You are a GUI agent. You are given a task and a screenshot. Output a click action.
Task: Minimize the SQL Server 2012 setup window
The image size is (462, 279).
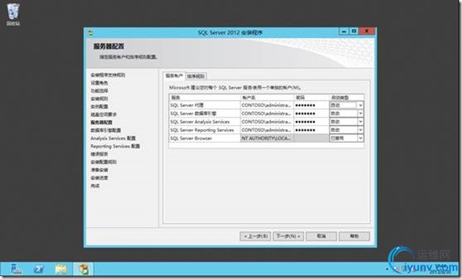[344, 31]
